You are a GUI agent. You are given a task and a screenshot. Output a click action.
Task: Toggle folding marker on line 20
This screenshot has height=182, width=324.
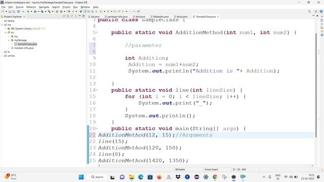coord(97,128)
